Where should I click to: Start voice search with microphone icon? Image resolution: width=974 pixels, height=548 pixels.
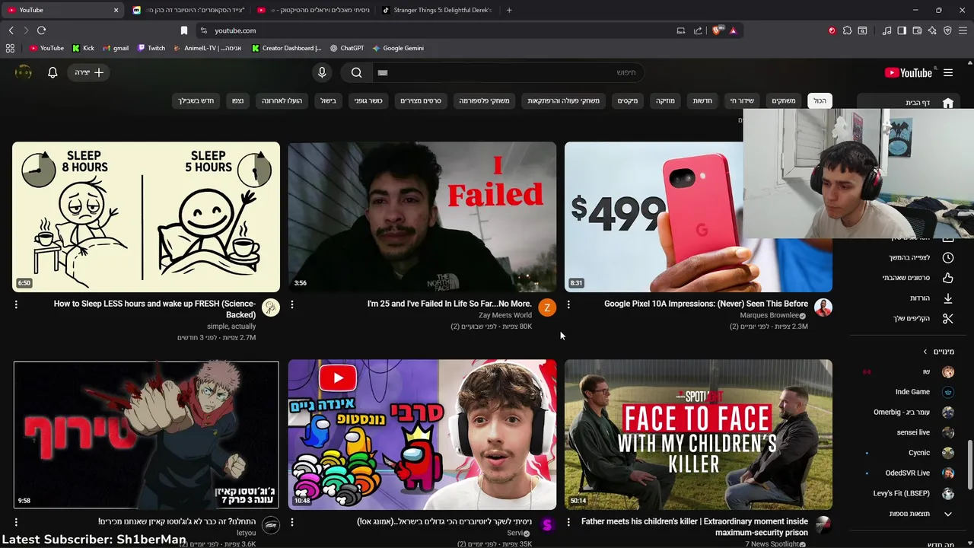coord(322,72)
